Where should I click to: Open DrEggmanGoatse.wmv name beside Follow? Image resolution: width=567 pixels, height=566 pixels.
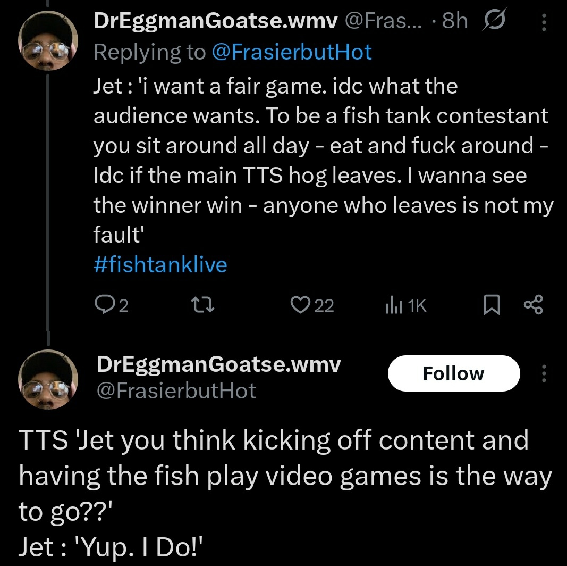point(218,365)
